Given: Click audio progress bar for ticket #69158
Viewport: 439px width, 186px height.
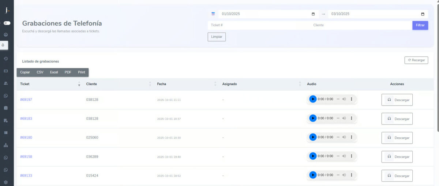Looking at the screenshot, I should pyautogui.click(x=338, y=156).
